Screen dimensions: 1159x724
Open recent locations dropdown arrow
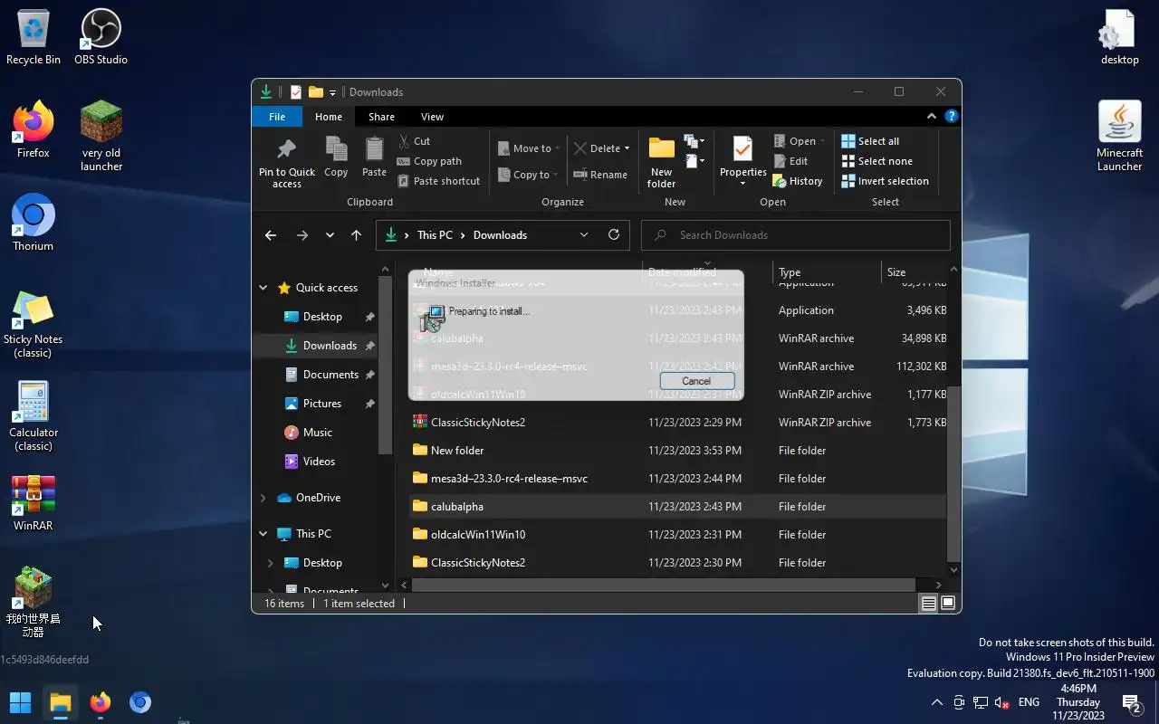[x=330, y=235]
